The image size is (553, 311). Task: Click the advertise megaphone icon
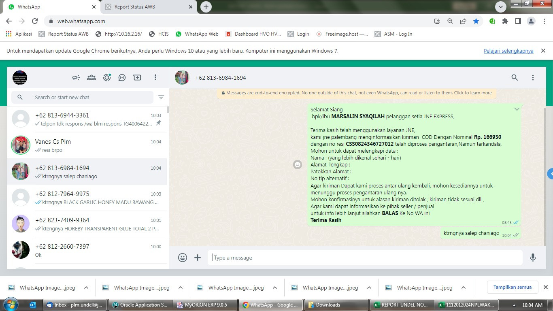(76, 77)
